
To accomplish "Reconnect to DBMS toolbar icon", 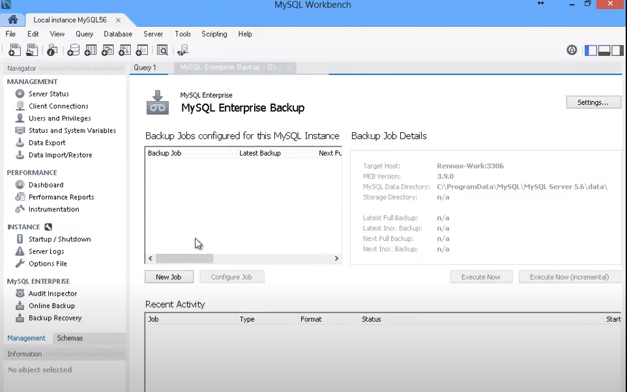I will [x=182, y=50].
